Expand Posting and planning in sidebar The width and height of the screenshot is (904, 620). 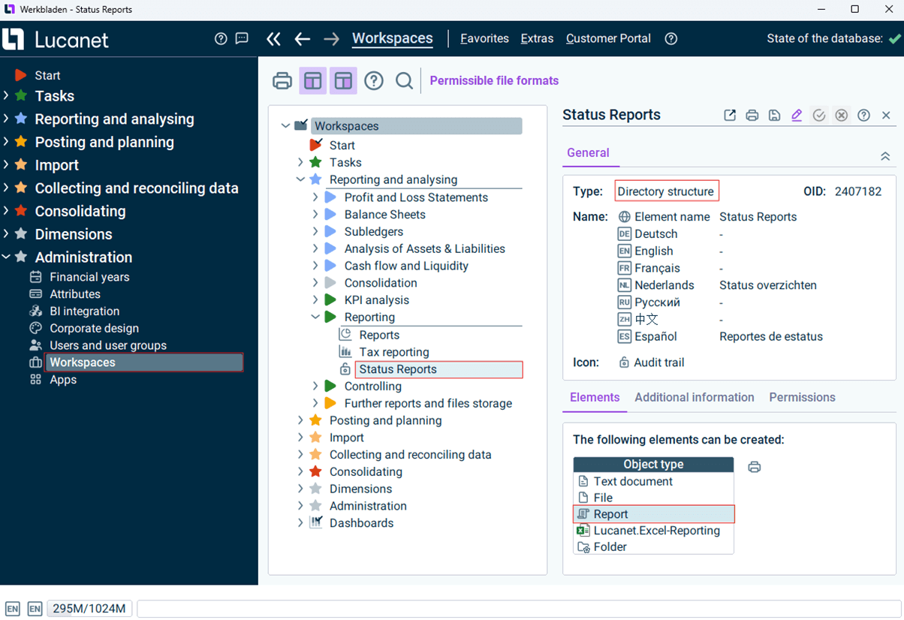(x=6, y=142)
